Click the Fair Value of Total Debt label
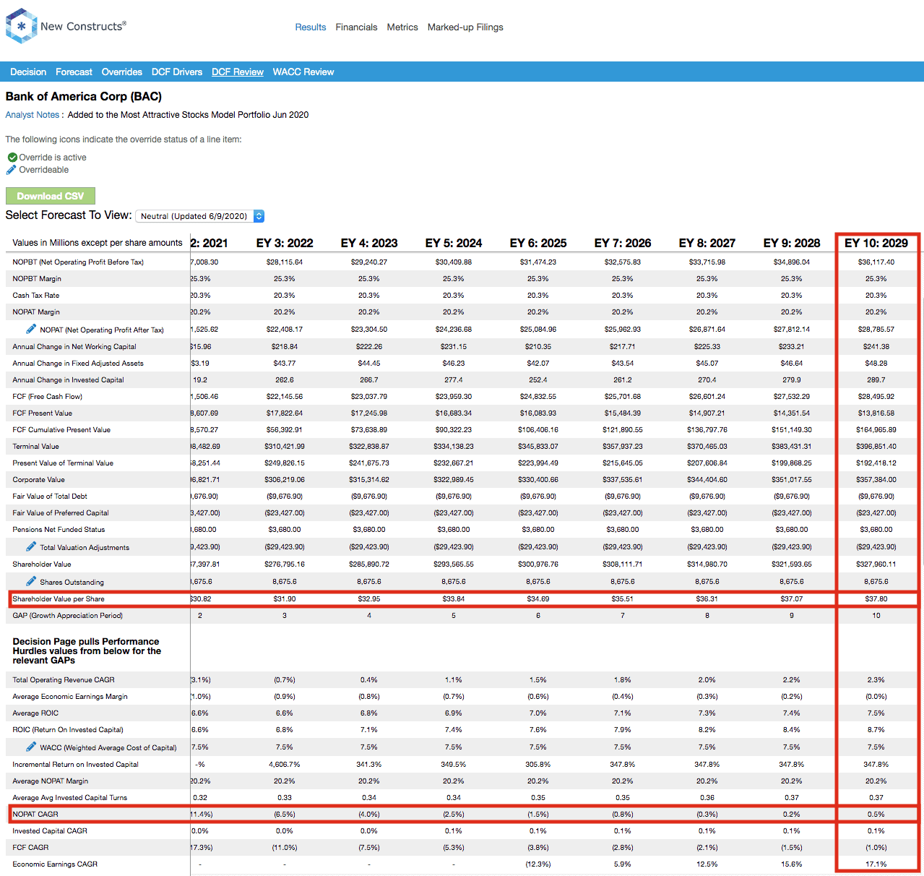 50,497
